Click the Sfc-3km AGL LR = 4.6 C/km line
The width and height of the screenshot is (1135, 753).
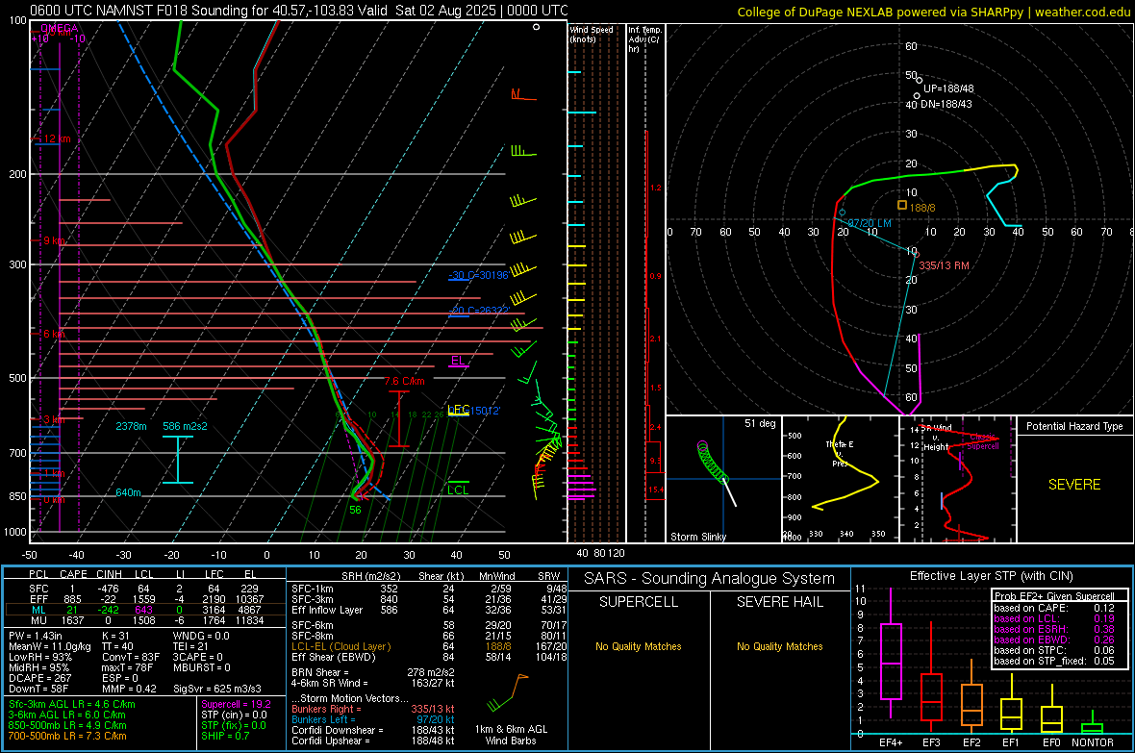pos(72,705)
